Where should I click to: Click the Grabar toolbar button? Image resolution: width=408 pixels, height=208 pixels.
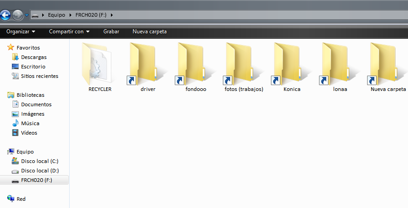[x=111, y=32]
